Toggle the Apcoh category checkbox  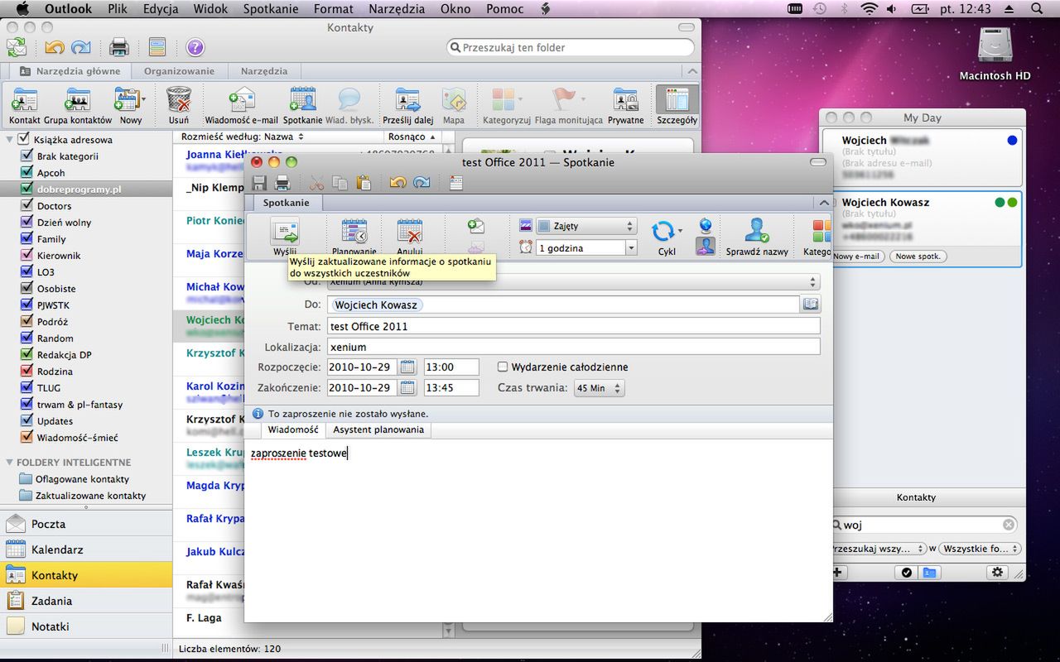(28, 172)
